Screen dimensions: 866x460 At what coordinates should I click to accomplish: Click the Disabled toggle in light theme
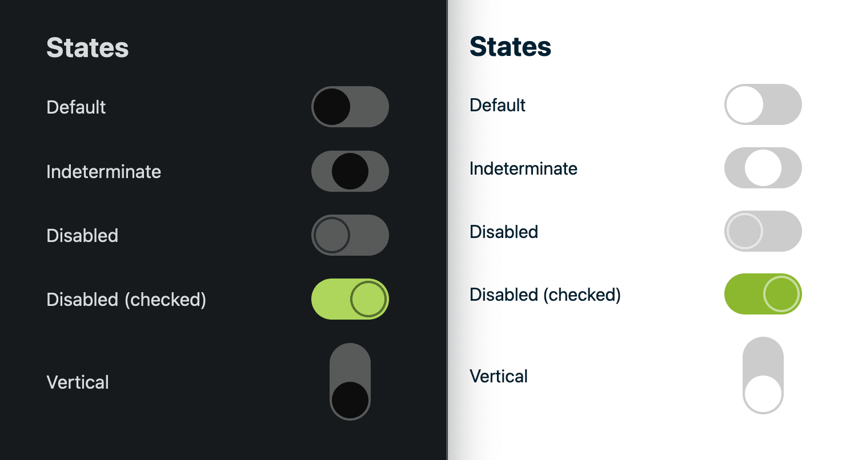[763, 231]
